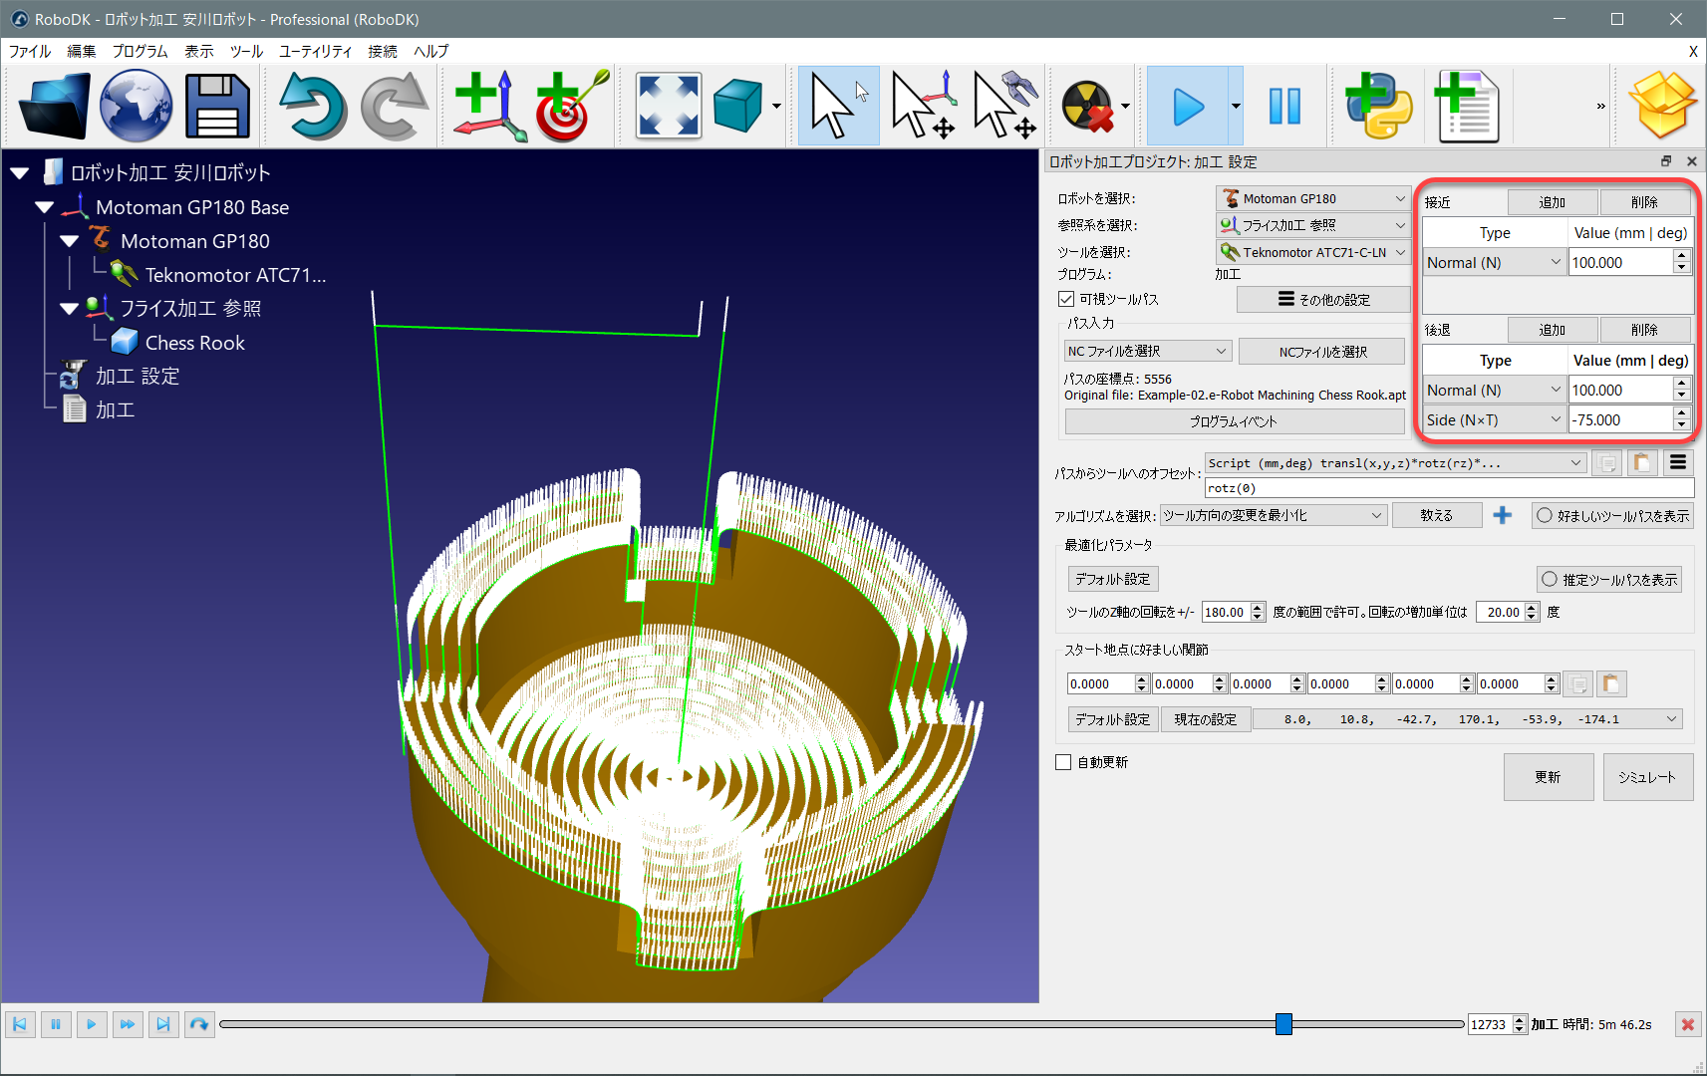The width and height of the screenshot is (1707, 1076).
Task: Toggle simulation loop button
Action: (199, 1024)
